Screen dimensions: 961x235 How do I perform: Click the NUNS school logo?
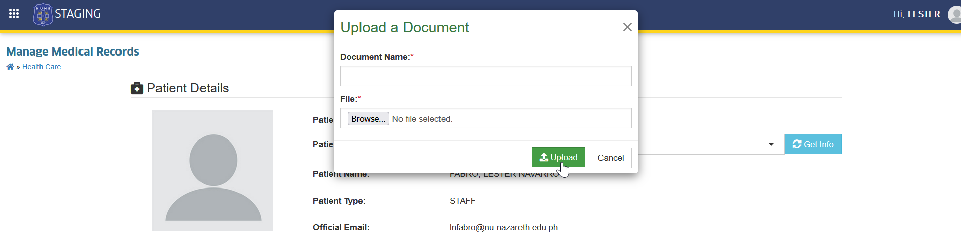click(43, 14)
